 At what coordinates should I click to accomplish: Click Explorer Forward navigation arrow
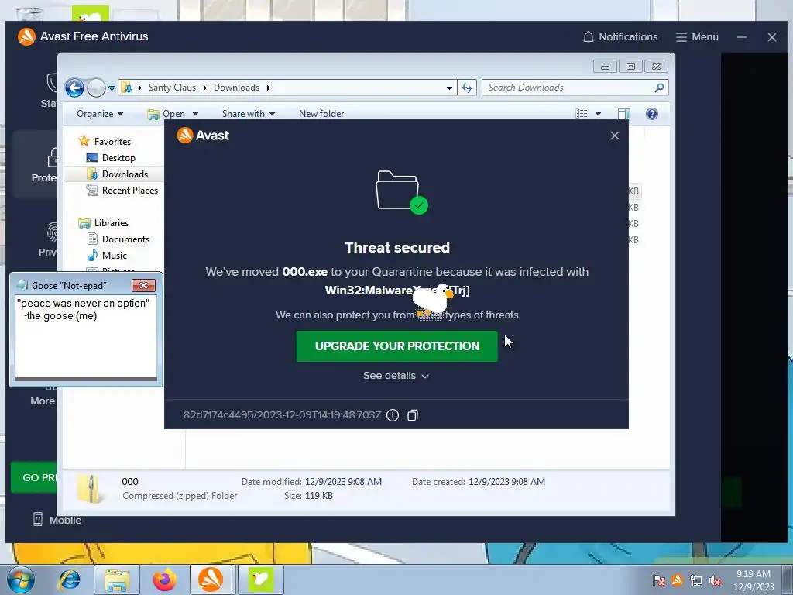95,88
